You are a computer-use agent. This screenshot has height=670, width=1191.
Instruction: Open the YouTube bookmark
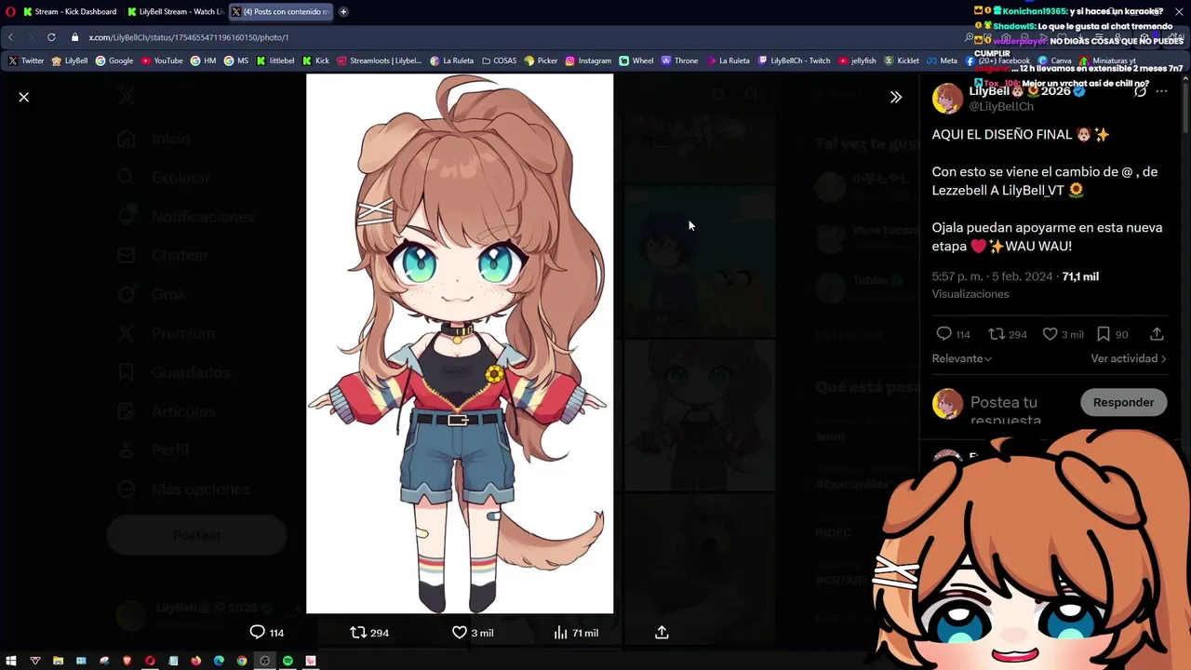162,60
